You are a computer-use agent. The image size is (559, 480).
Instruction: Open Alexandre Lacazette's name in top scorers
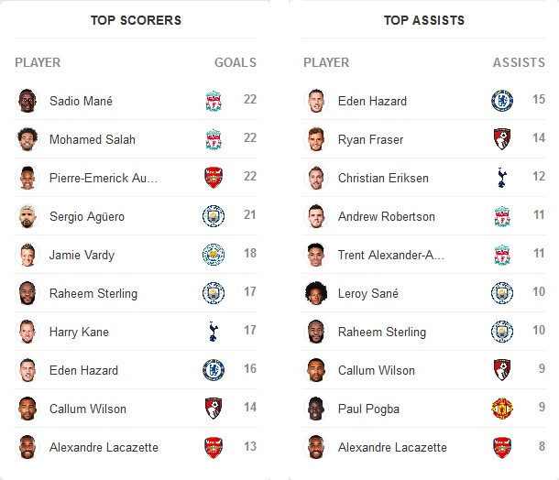point(104,448)
